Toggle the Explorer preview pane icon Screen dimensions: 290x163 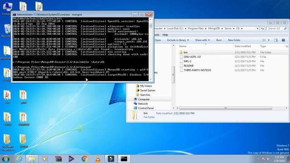click(x=275, y=40)
